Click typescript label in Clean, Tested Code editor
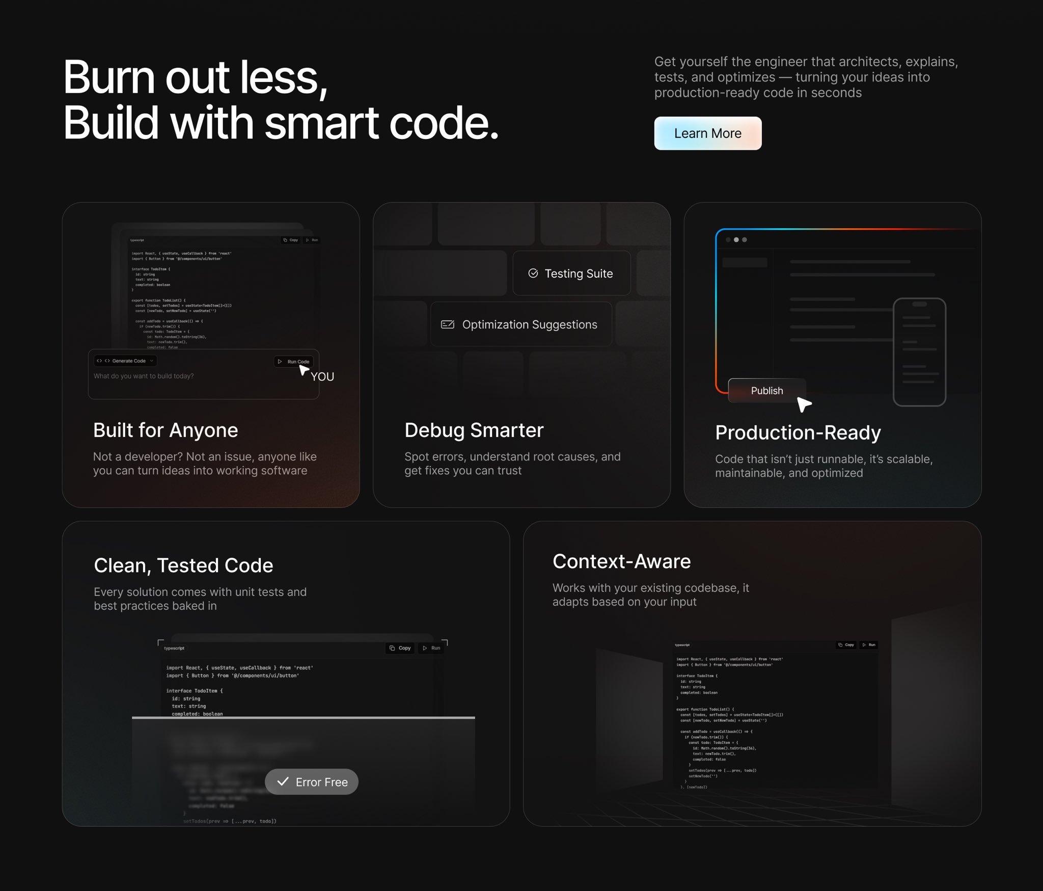 pos(174,648)
